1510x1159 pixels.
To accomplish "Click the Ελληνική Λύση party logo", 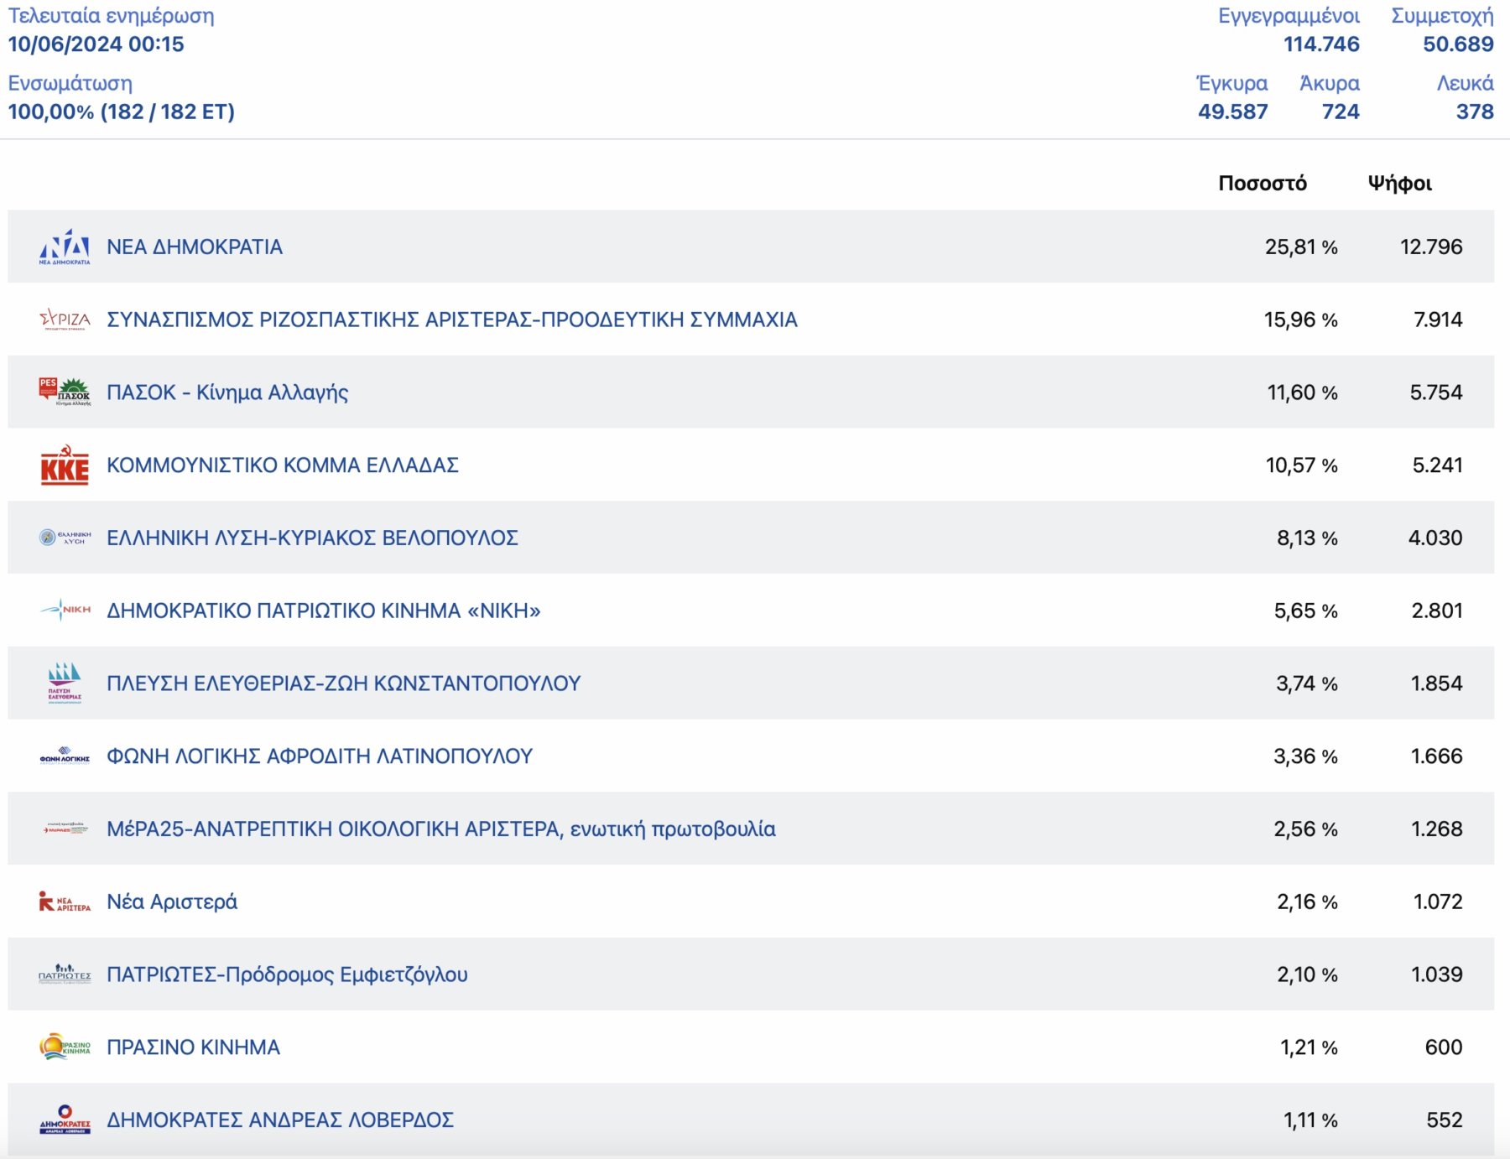I will (65, 538).
